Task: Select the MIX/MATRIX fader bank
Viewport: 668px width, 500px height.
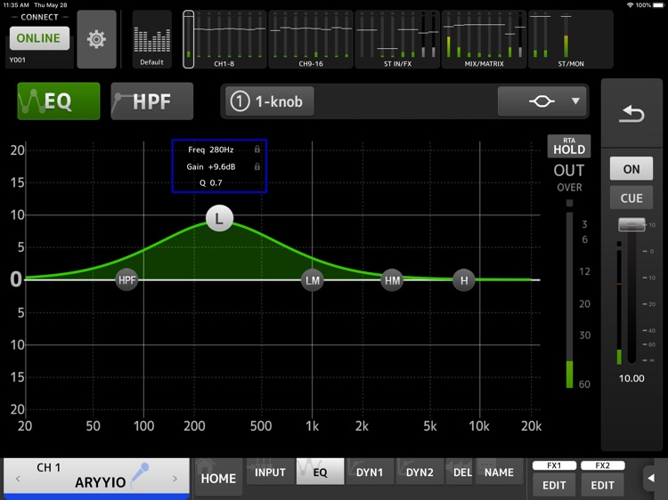Action: [x=484, y=39]
